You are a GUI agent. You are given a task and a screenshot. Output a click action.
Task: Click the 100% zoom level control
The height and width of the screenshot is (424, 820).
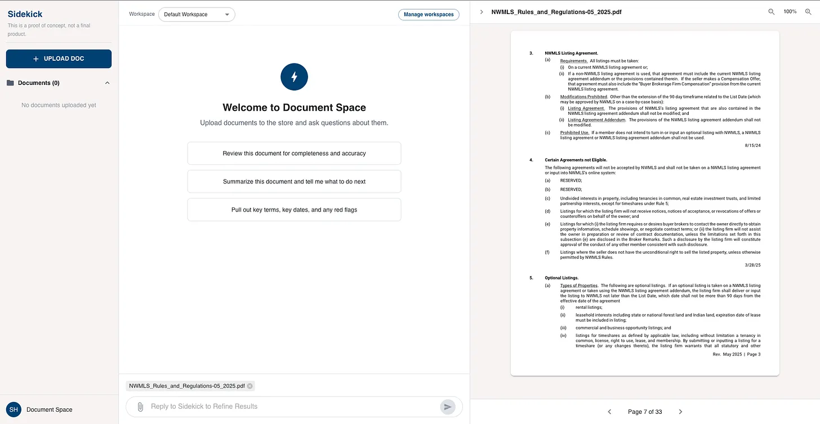point(790,11)
